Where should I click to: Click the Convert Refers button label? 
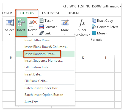point(108,27)
